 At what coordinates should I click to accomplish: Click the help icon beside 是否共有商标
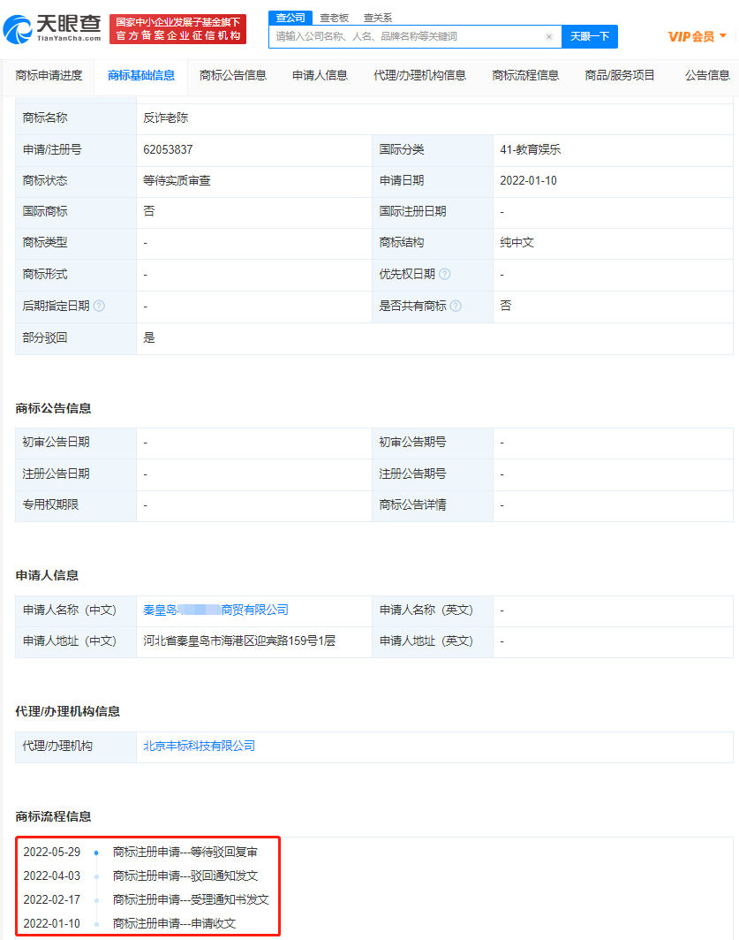click(456, 306)
